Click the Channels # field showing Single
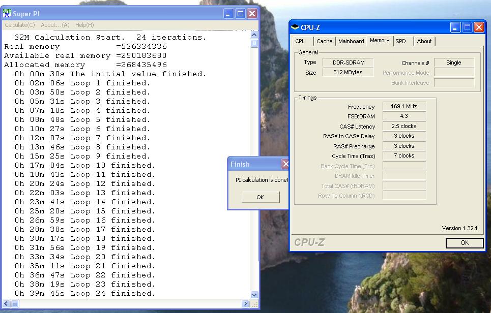Viewport: 491px width, 313px height. 454,62
